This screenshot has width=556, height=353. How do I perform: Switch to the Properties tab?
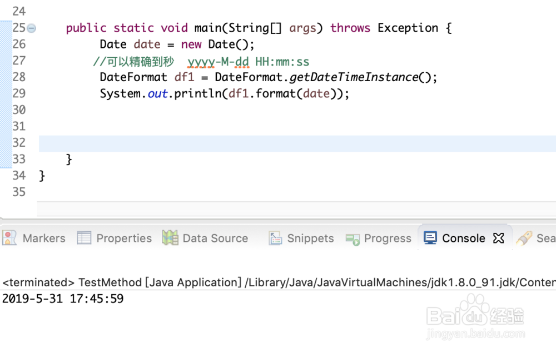pos(123,238)
